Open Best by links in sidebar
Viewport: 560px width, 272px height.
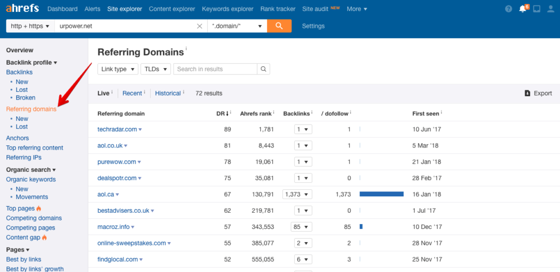coord(23,259)
